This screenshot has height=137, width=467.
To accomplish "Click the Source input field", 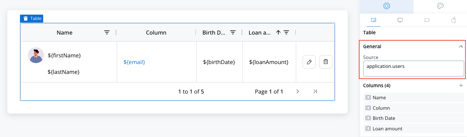I will tap(414, 68).
